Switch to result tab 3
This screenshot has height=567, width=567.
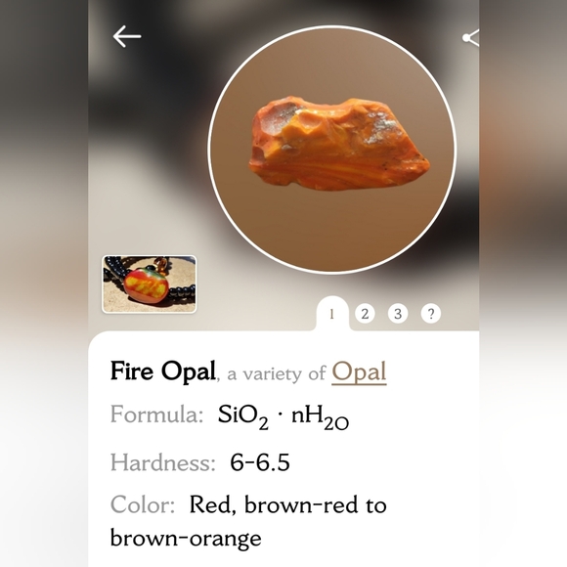pyautogui.click(x=398, y=314)
